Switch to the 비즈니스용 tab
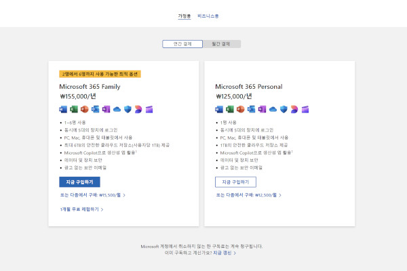 [208, 16]
